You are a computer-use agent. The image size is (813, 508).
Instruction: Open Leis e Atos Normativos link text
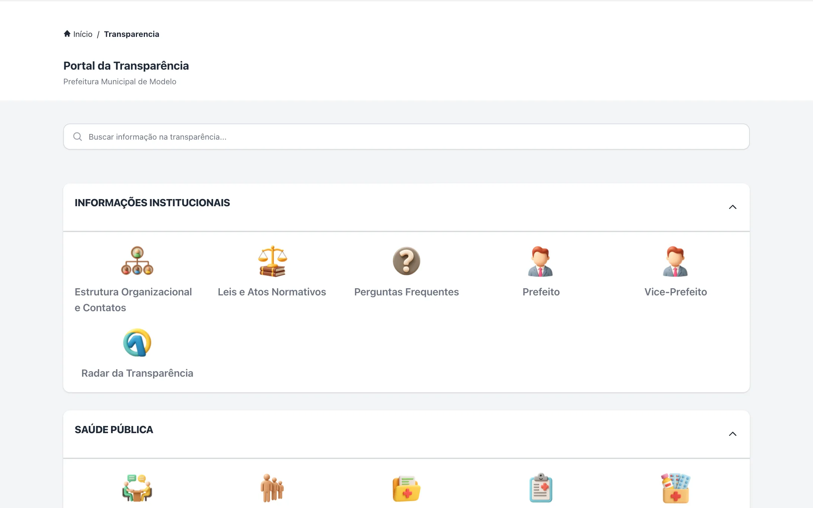coord(272,292)
